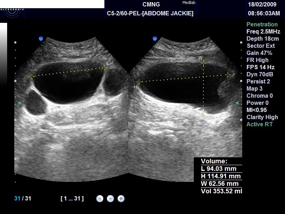Click the grayscale map bar
The width and height of the screenshot is (285, 214).
pos(4,55)
